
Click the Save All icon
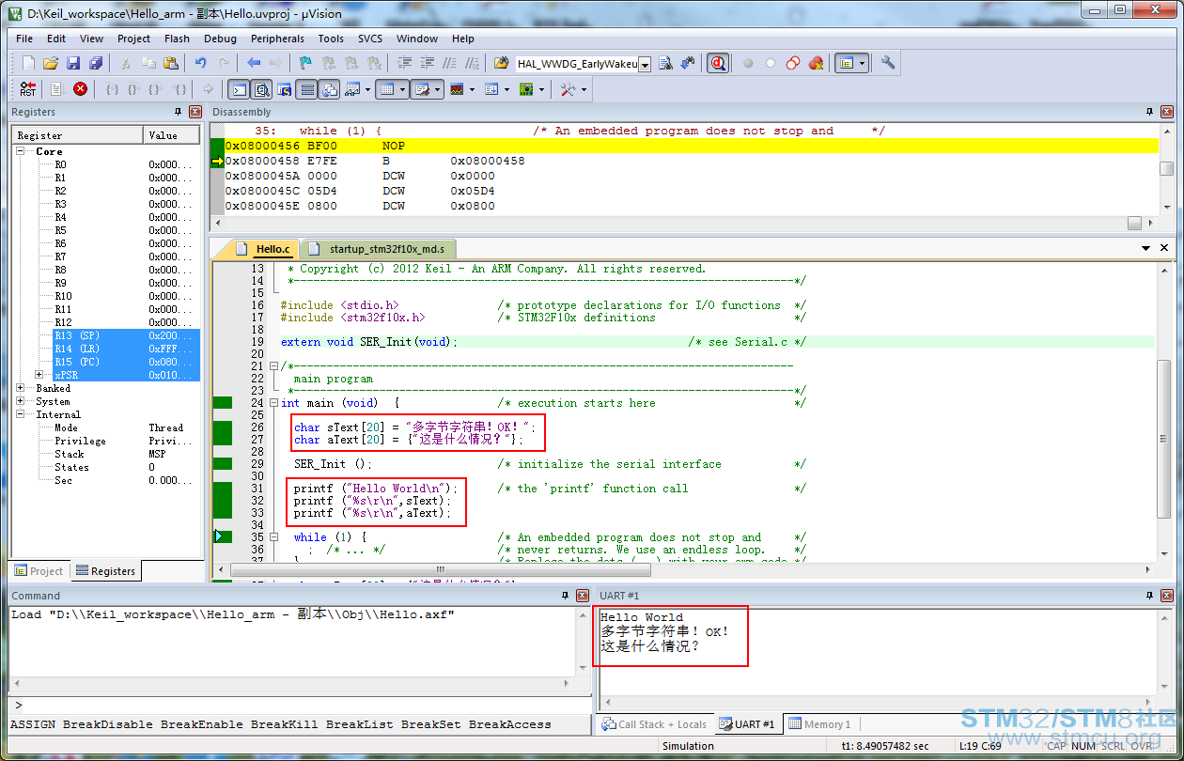(96, 63)
